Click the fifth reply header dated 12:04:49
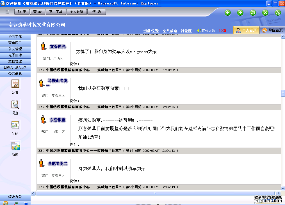This screenshot has width=285, height=205. click(159, 187)
